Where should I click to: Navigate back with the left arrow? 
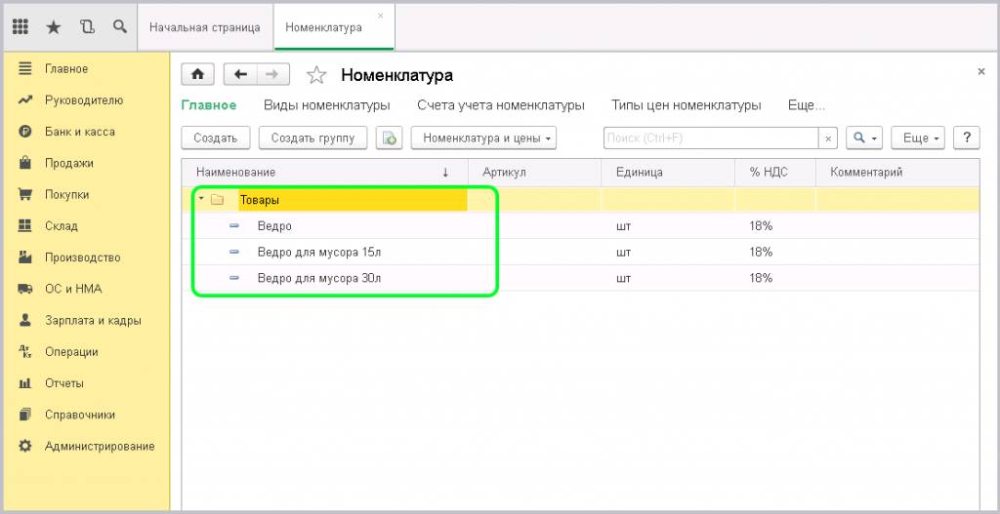pos(240,74)
